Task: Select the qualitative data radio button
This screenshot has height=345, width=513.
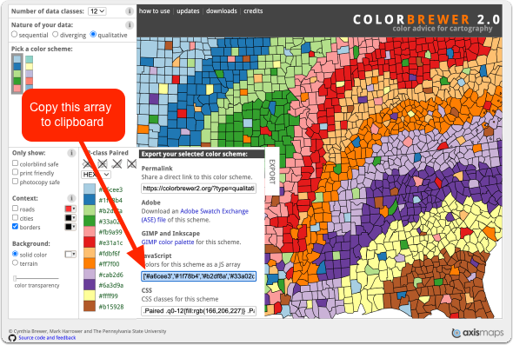Action: click(x=93, y=34)
